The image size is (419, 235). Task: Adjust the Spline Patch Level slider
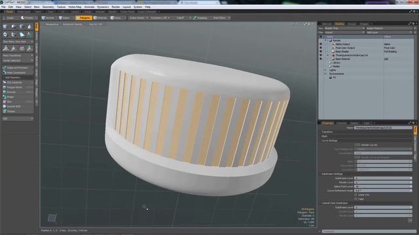(383, 187)
